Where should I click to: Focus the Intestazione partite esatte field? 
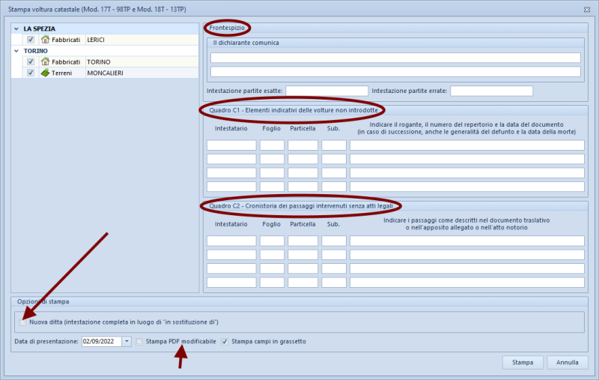326,91
